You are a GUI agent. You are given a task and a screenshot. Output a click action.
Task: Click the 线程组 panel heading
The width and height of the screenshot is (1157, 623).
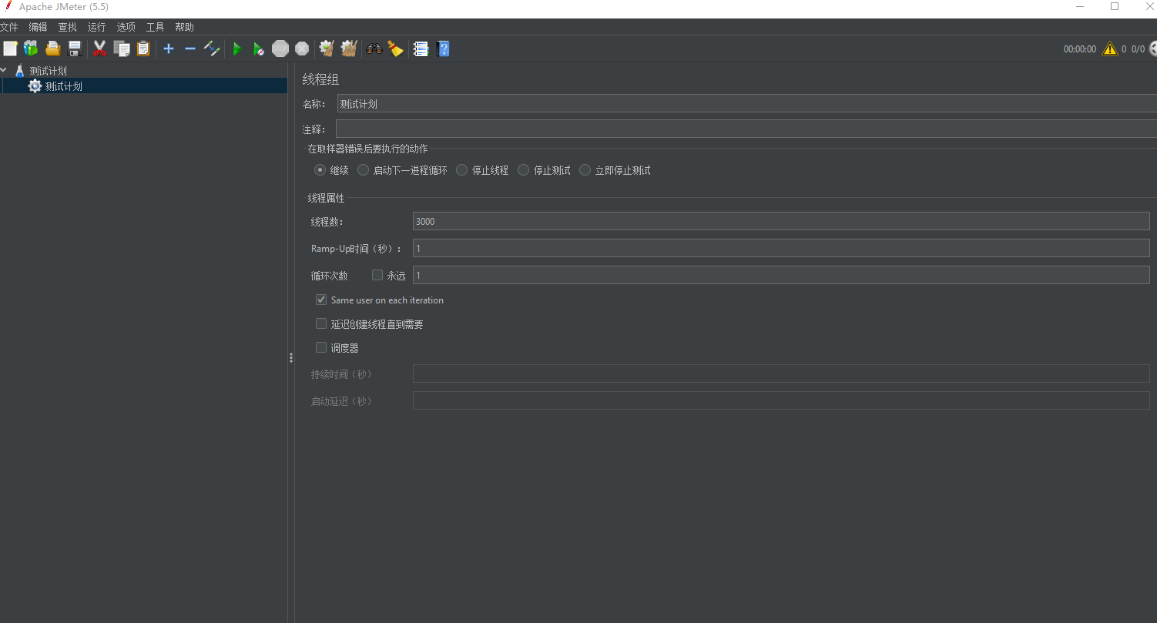pyautogui.click(x=320, y=79)
